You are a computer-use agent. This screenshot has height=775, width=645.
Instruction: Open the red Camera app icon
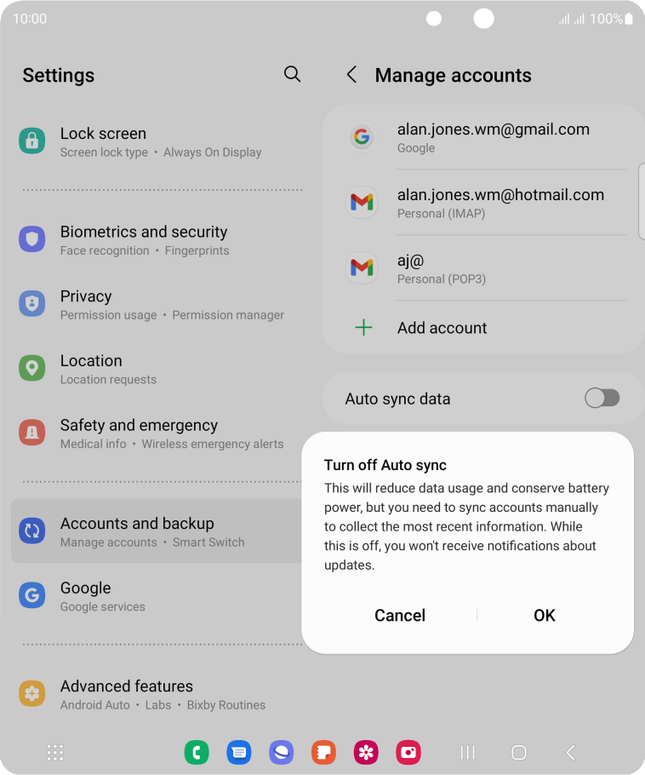point(408,752)
